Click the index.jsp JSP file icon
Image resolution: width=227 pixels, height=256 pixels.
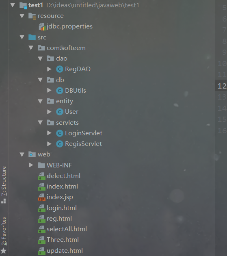click(41, 197)
